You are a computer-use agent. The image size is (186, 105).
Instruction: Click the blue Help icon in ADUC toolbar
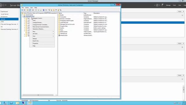pyautogui.click(x=44, y=10)
